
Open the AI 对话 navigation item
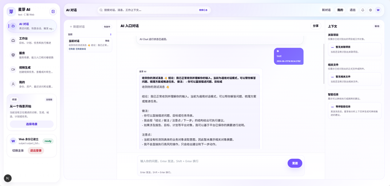coord(32,26)
